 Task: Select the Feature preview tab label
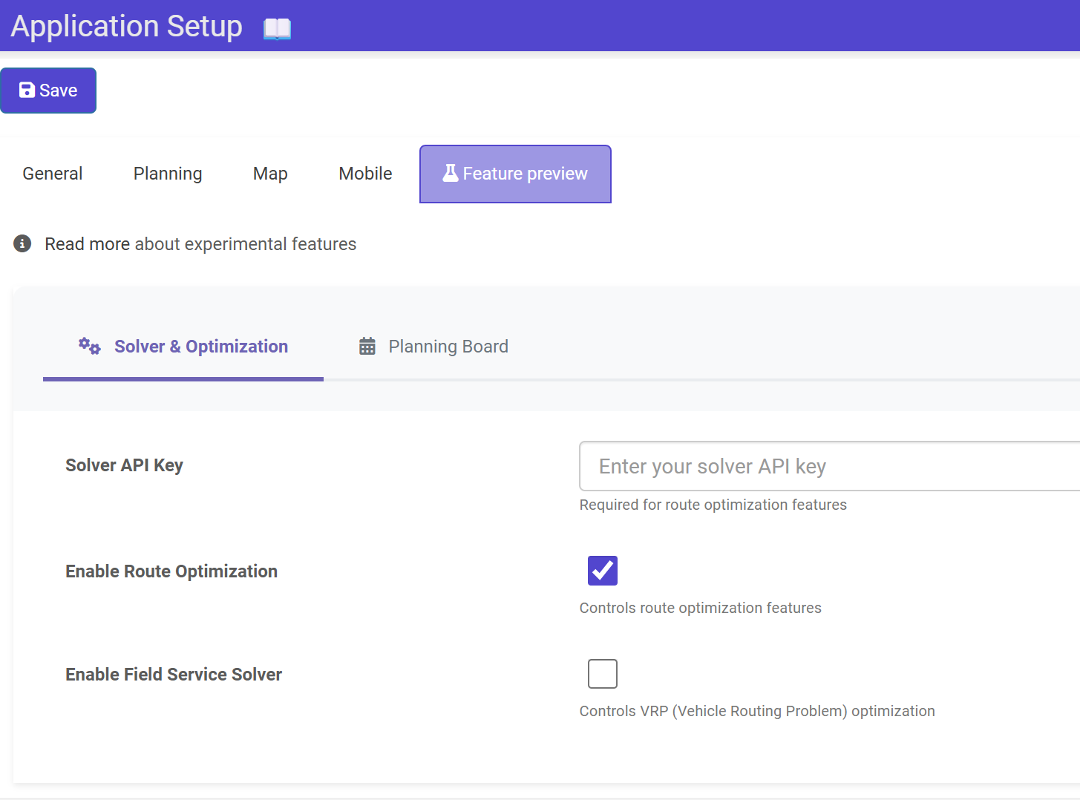coord(525,174)
